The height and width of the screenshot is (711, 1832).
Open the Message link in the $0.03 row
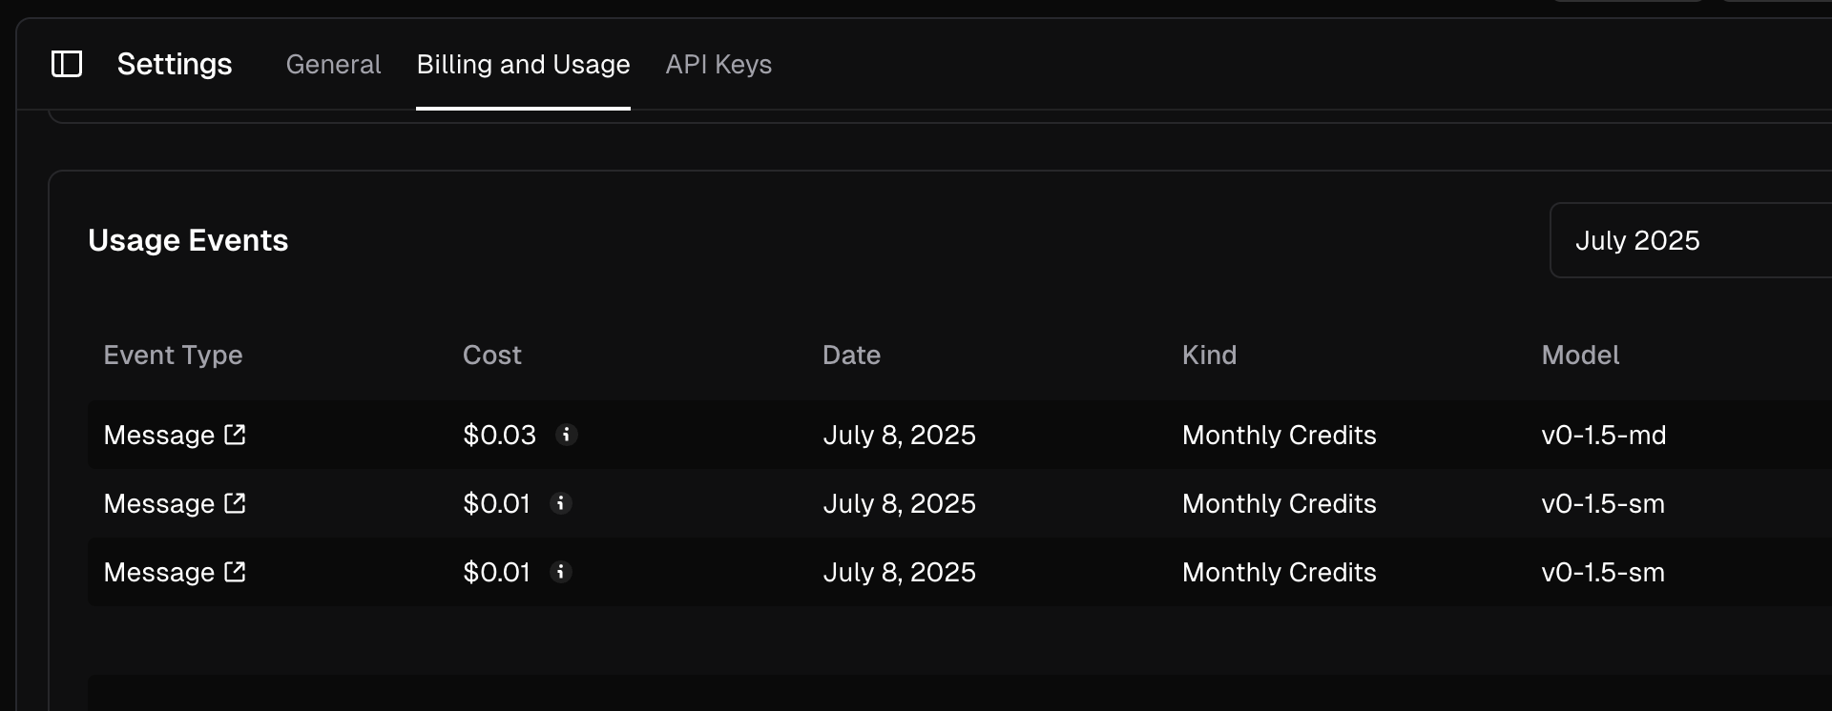coord(159,435)
